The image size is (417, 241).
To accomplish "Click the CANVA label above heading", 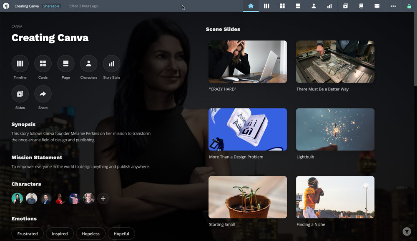I will click(x=17, y=26).
